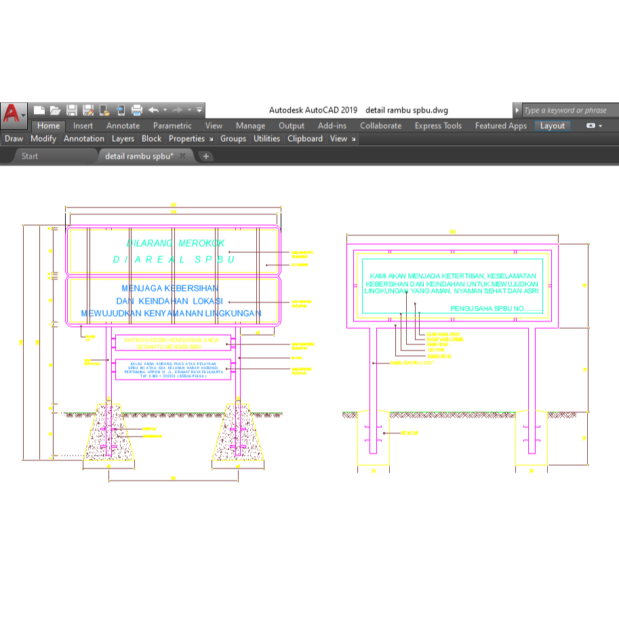This screenshot has width=619, height=619.
Task: Undo the last action
Action: (154, 110)
